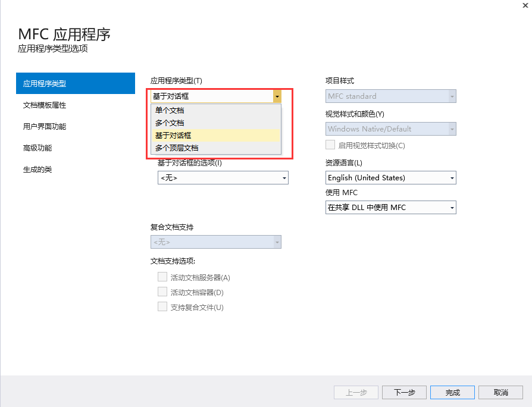Check 活动文档服务器 option
532x407 pixels.
point(162,277)
